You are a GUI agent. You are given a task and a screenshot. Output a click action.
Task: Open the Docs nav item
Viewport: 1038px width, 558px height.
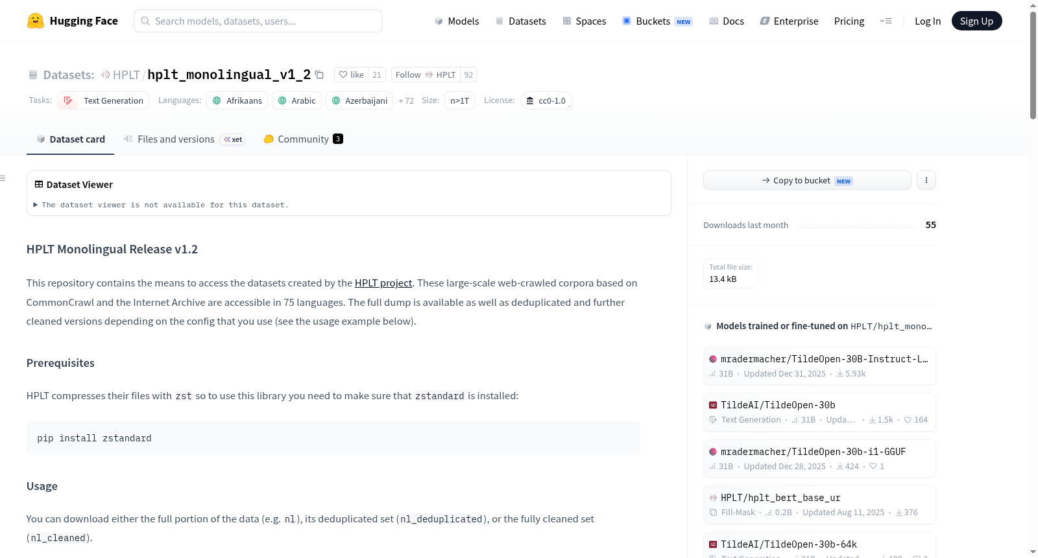pyautogui.click(x=726, y=21)
